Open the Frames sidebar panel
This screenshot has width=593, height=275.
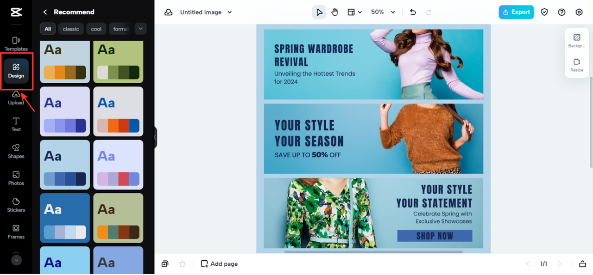click(16, 232)
